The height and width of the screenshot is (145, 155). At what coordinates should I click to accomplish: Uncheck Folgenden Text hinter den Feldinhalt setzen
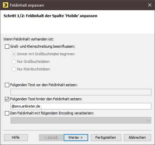coord(7,99)
